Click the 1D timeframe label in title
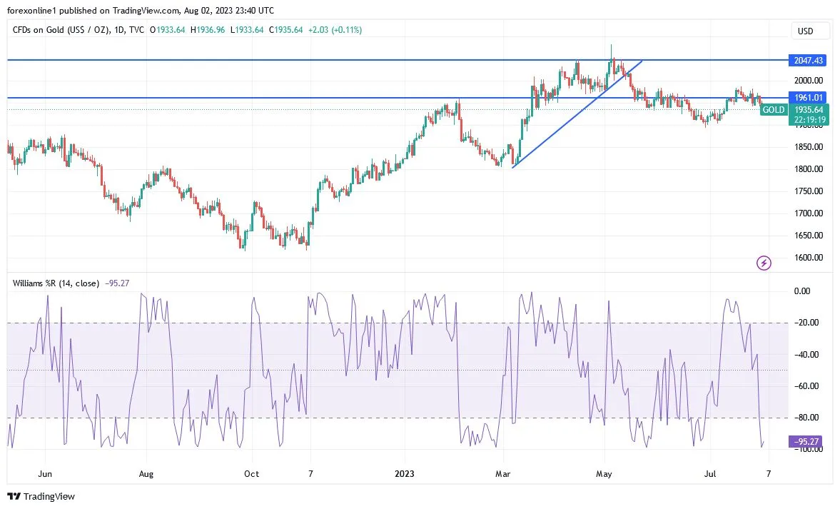 pos(119,30)
